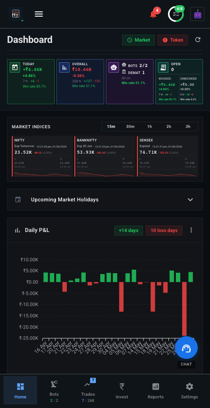Click Win rate 51.1% in OVERALL card

(x=84, y=86)
